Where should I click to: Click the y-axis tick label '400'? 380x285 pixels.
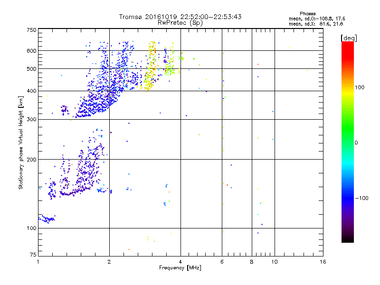click(x=31, y=91)
